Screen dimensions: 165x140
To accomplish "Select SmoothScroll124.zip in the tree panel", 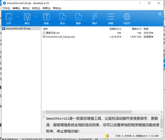I will pos(18,28).
